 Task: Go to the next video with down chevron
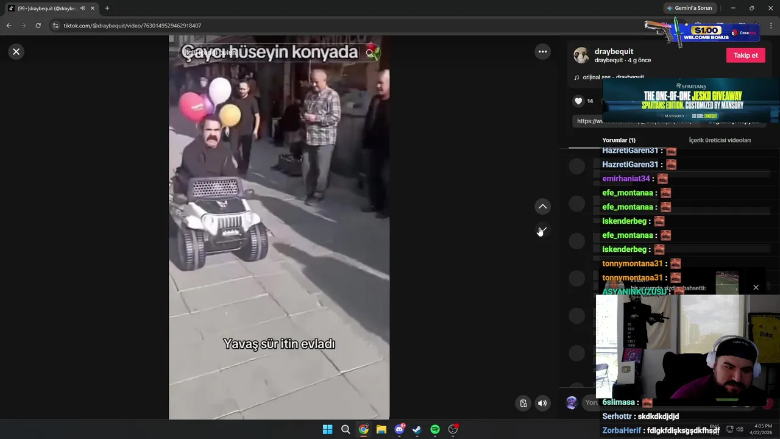tap(542, 230)
